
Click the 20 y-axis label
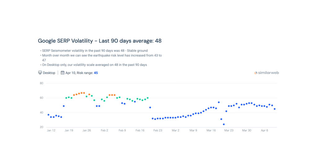pos(41,127)
